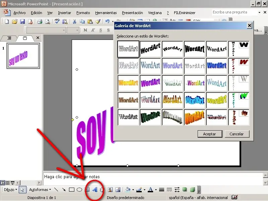Open Shadow Style settings

(185, 189)
